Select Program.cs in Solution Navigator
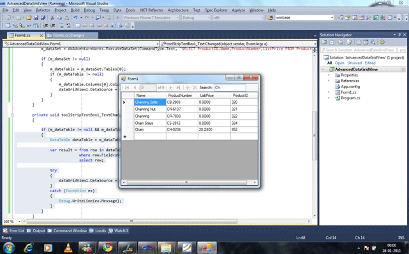The height and width of the screenshot is (254, 409). coord(350,98)
